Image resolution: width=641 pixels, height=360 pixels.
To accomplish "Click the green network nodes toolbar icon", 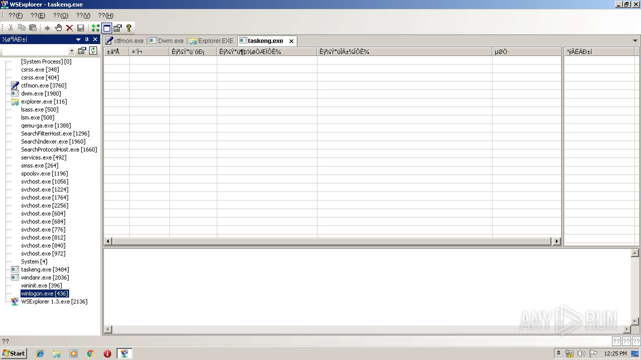I will tap(95, 28).
